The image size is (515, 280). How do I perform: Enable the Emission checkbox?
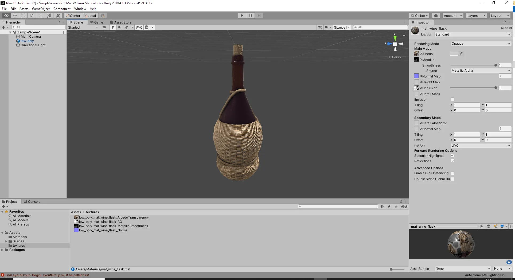pos(452,99)
